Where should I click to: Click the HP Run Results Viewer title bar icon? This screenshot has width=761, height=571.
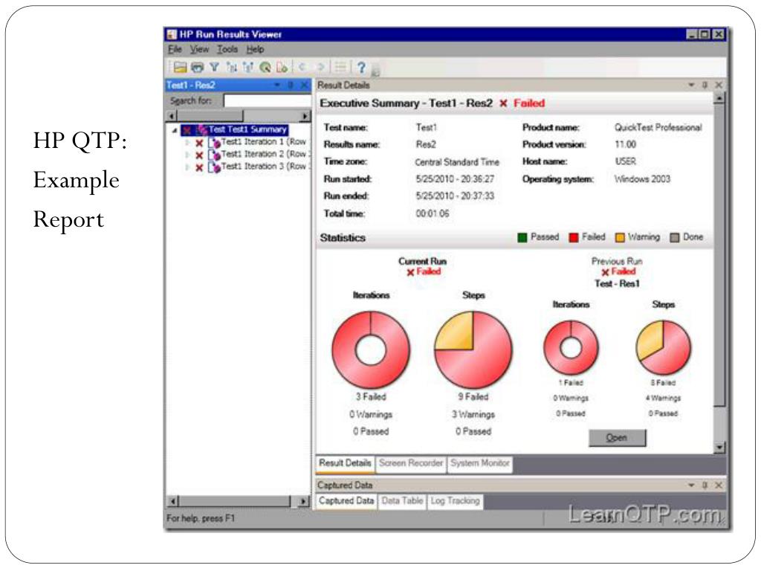pos(172,34)
